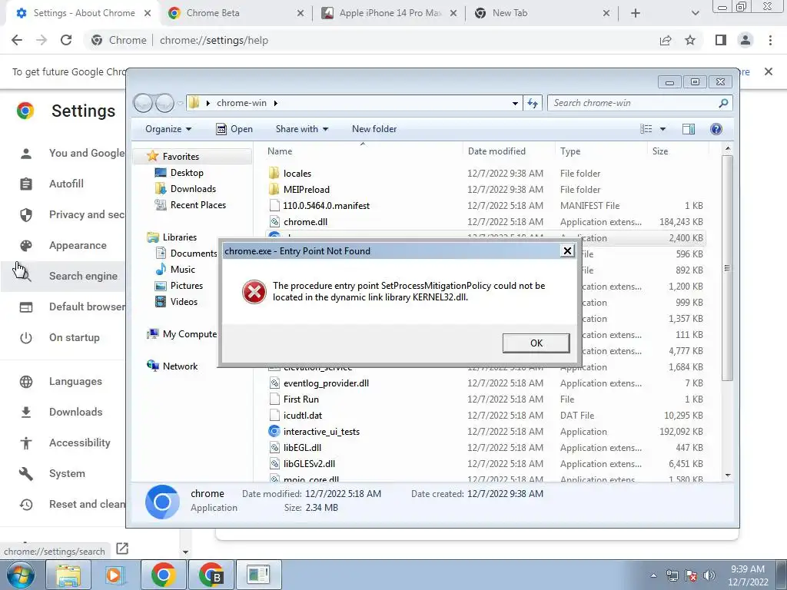Go back in Chrome browser
The image size is (787, 590).
pos(17,40)
